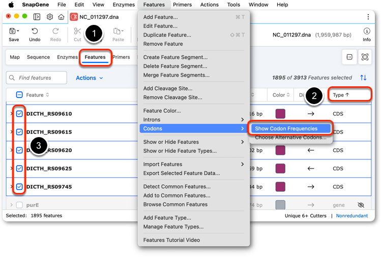Expand the purE feature row
This screenshot has height=263, width=381.
11,205
